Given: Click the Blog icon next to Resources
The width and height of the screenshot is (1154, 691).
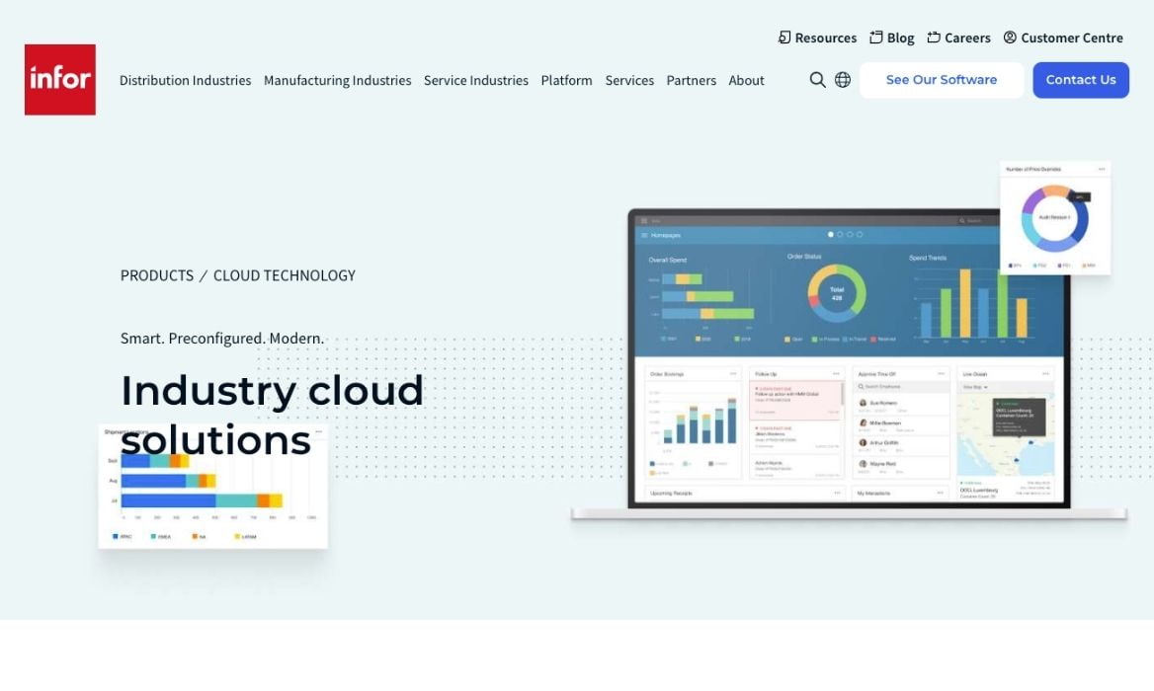Looking at the screenshot, I should tap(875, 38).
